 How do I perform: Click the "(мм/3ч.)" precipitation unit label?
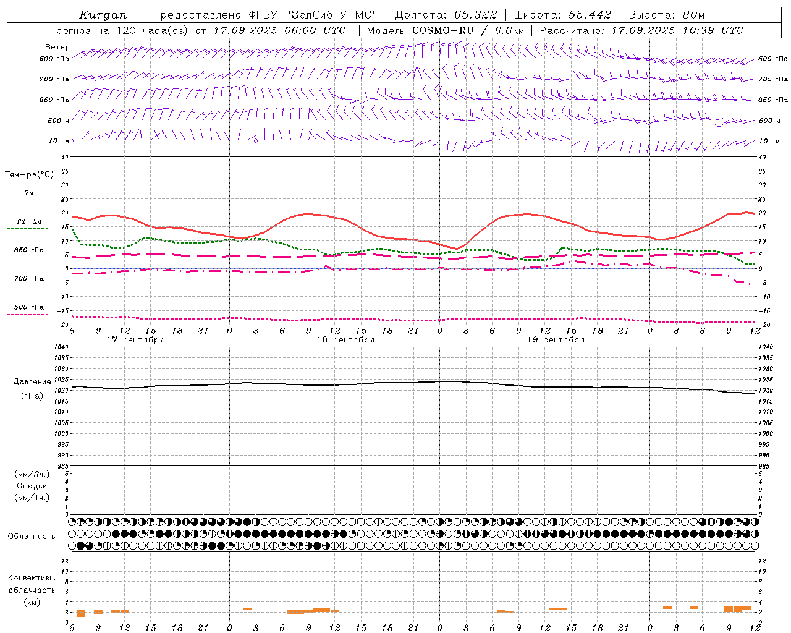pyautogui.click(x=32, y=474)
